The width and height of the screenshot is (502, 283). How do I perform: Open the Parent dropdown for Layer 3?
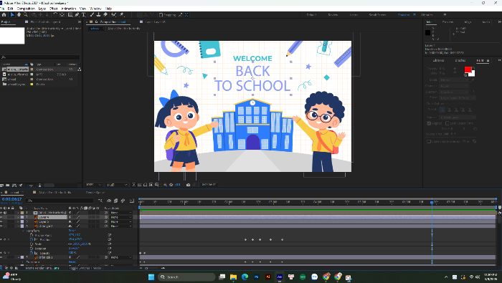121,221
